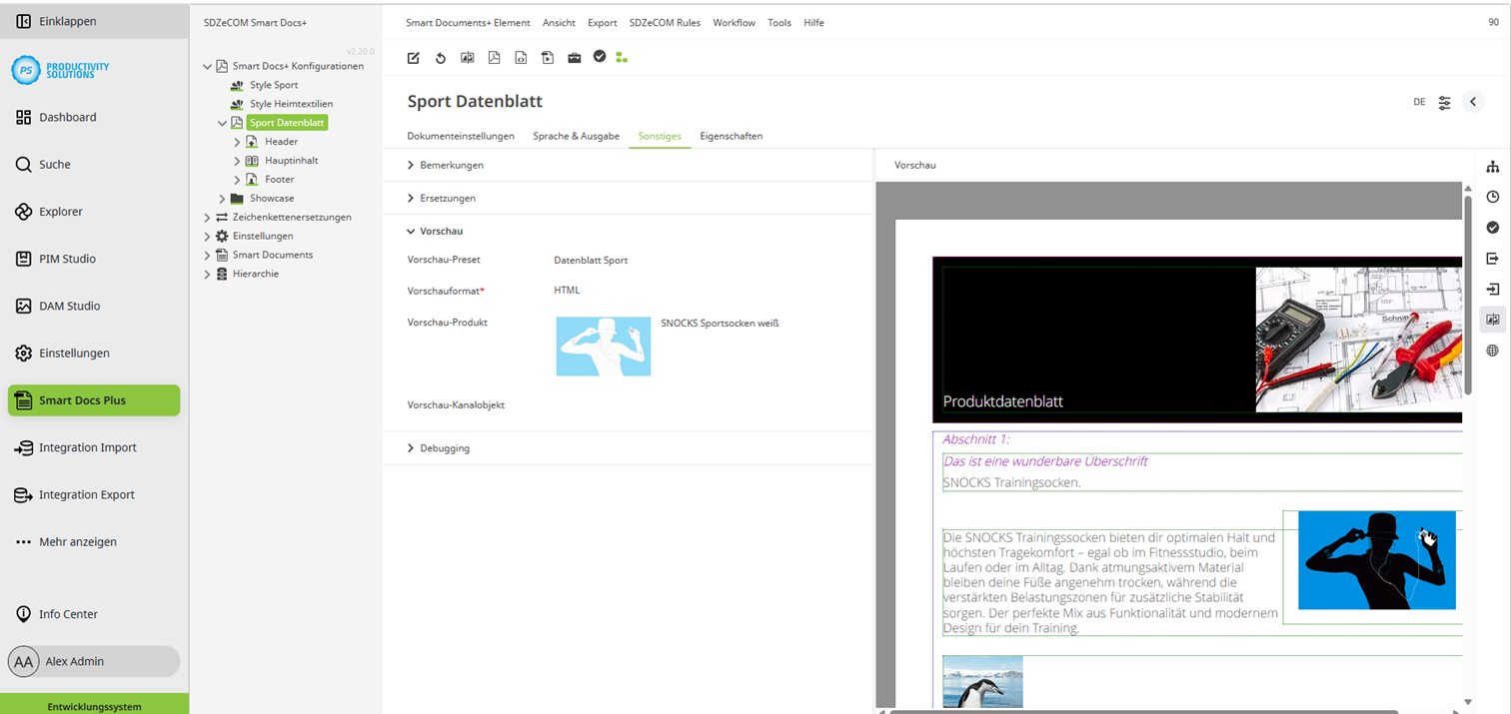Open the green workflow nodes icon
This screenshot has width=1511, height=714.
pos(622,58)
